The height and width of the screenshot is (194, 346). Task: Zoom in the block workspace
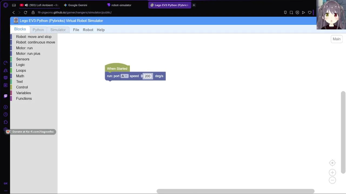[x=332, y=172]
